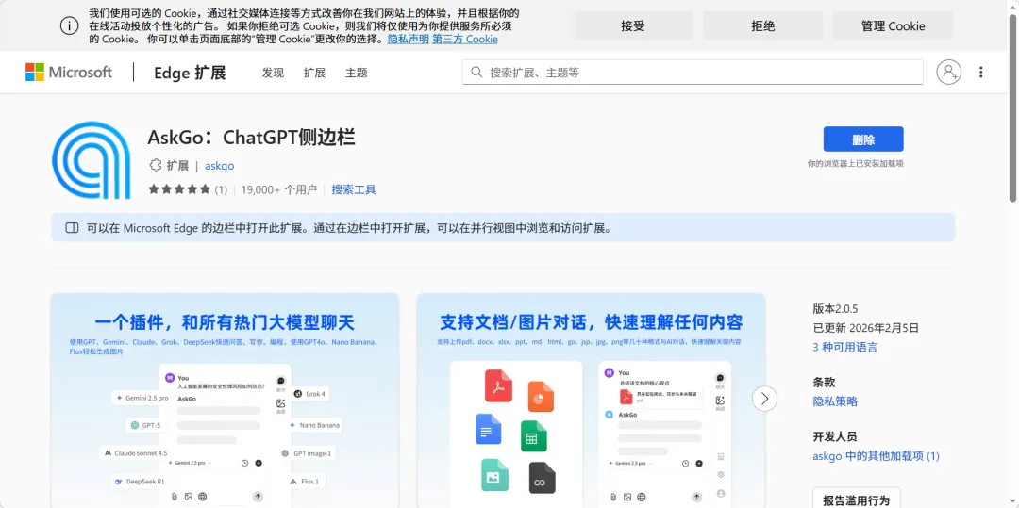Open the three-dot more options menu
1019x508 pixels.
tap(980, 72)
